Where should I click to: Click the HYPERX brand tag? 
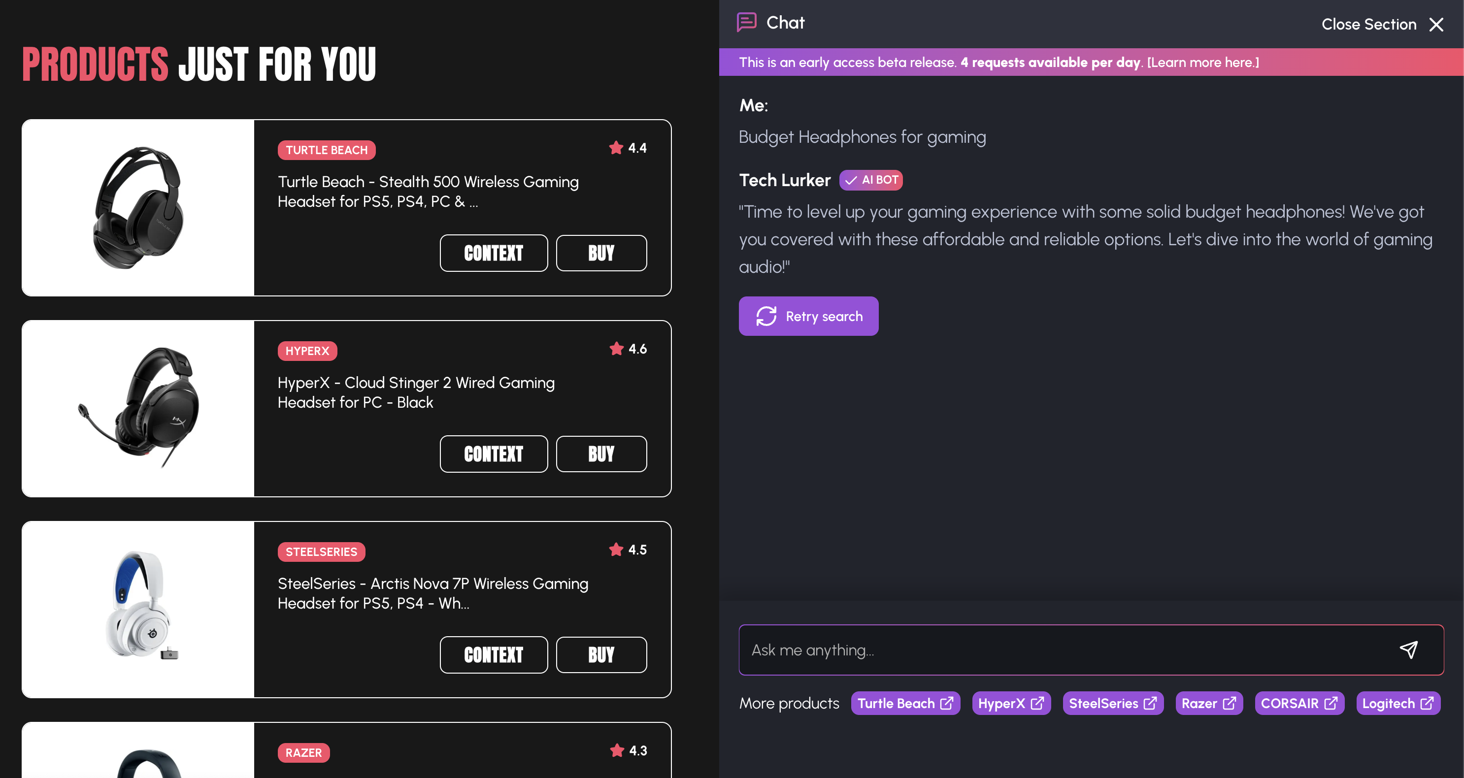(307, 351)
